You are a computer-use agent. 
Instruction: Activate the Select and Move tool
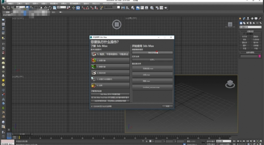click(x=46, y=8)
